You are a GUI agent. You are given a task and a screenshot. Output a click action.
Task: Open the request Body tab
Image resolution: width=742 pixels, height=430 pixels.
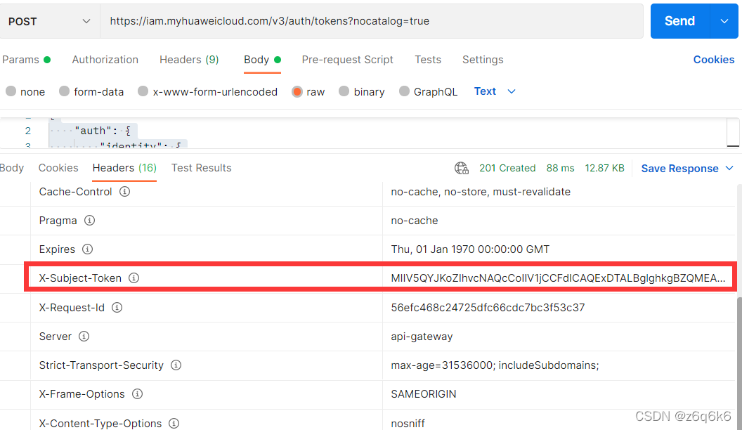point(262,60)
